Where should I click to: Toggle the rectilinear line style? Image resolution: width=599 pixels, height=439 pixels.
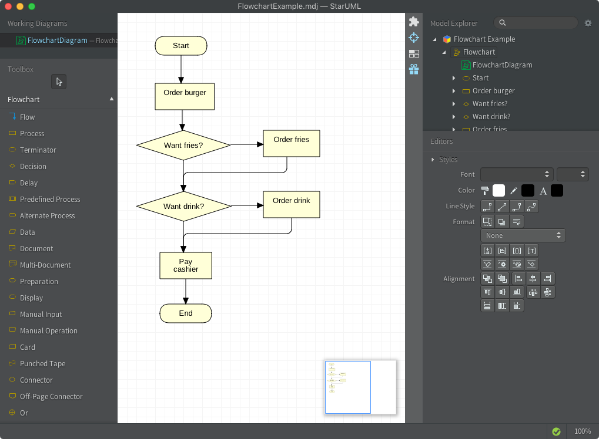(487, 207)
